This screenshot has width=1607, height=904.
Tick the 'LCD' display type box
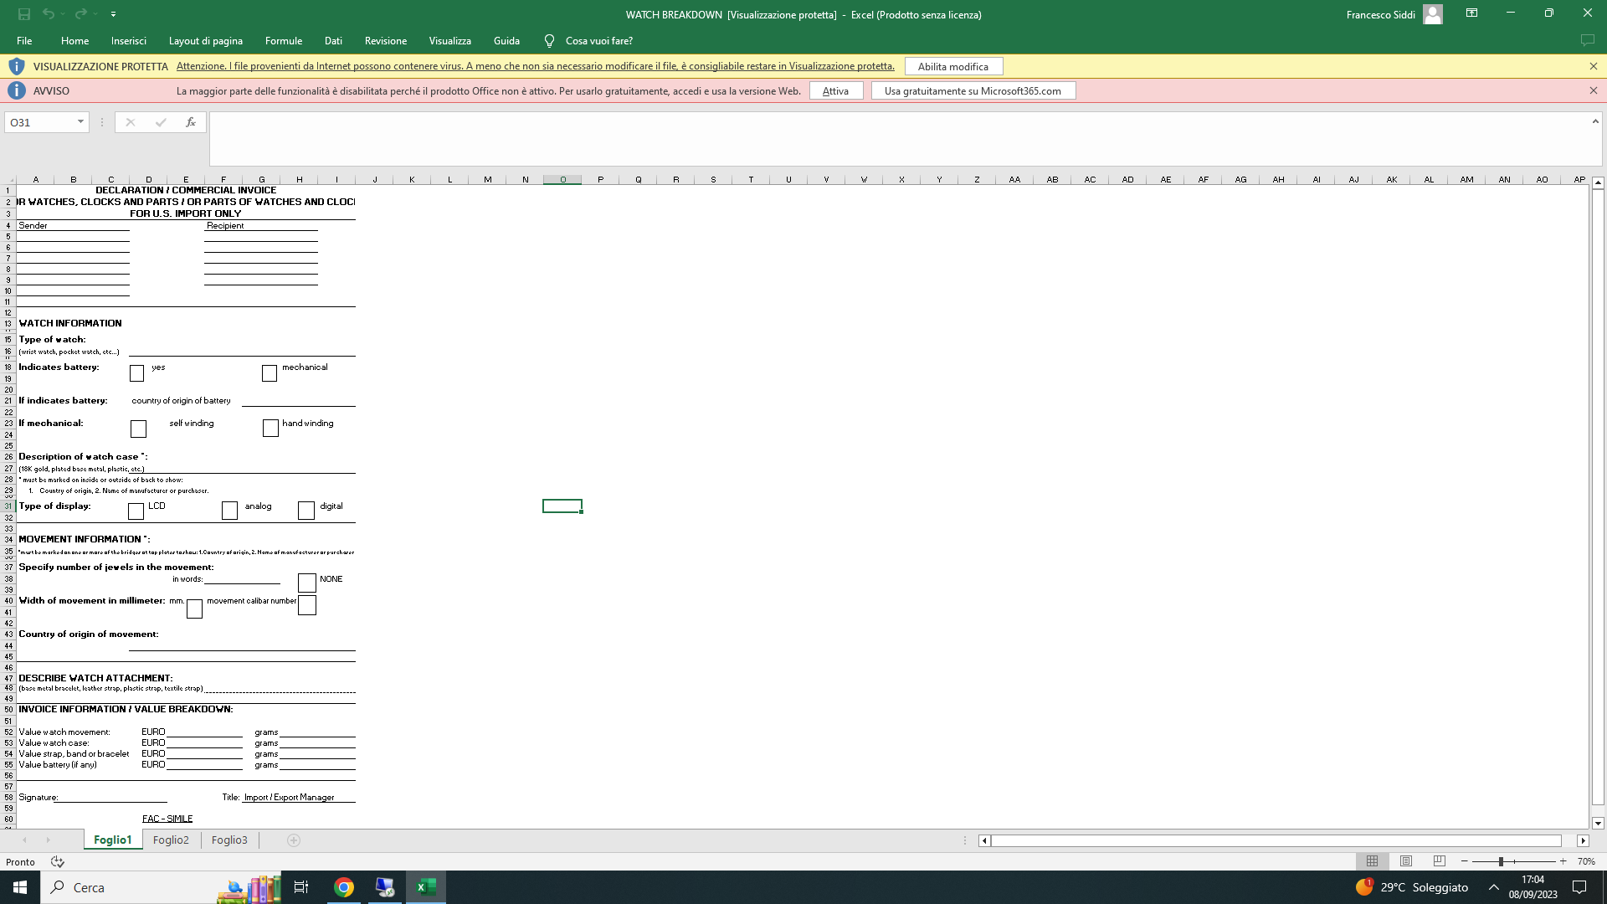[x=136, y=511]
